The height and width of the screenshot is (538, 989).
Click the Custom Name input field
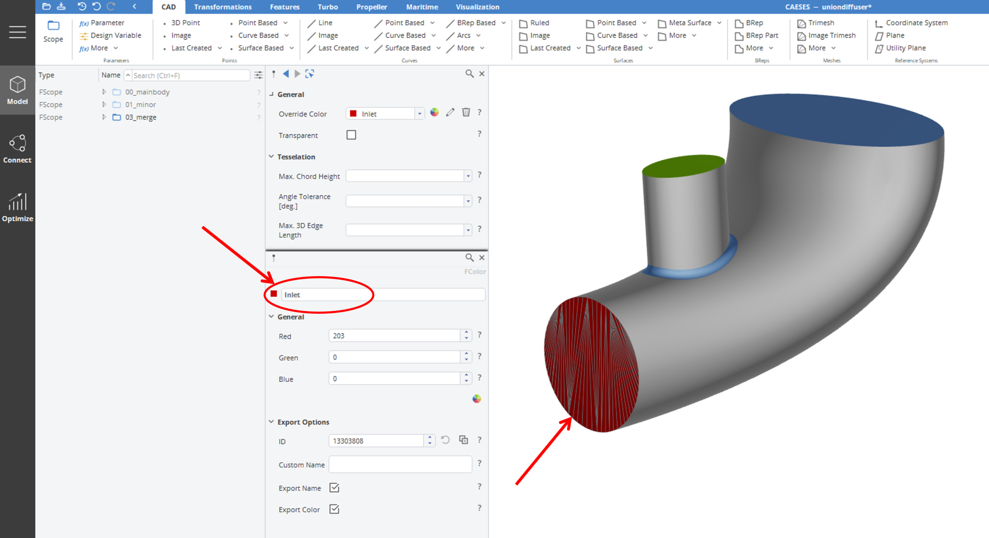400,464
